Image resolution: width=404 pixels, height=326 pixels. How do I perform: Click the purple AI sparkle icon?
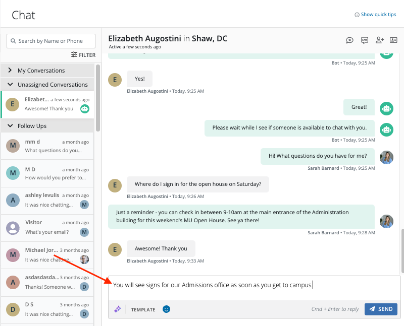[x=117, y=309]
